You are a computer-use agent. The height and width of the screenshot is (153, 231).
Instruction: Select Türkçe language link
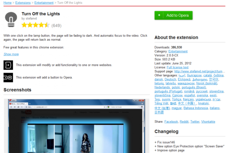[176, 99]
